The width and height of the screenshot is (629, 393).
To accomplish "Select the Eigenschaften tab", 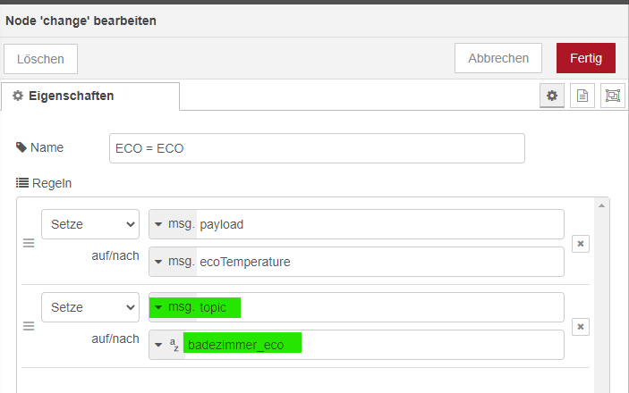I will pos(90,96).
